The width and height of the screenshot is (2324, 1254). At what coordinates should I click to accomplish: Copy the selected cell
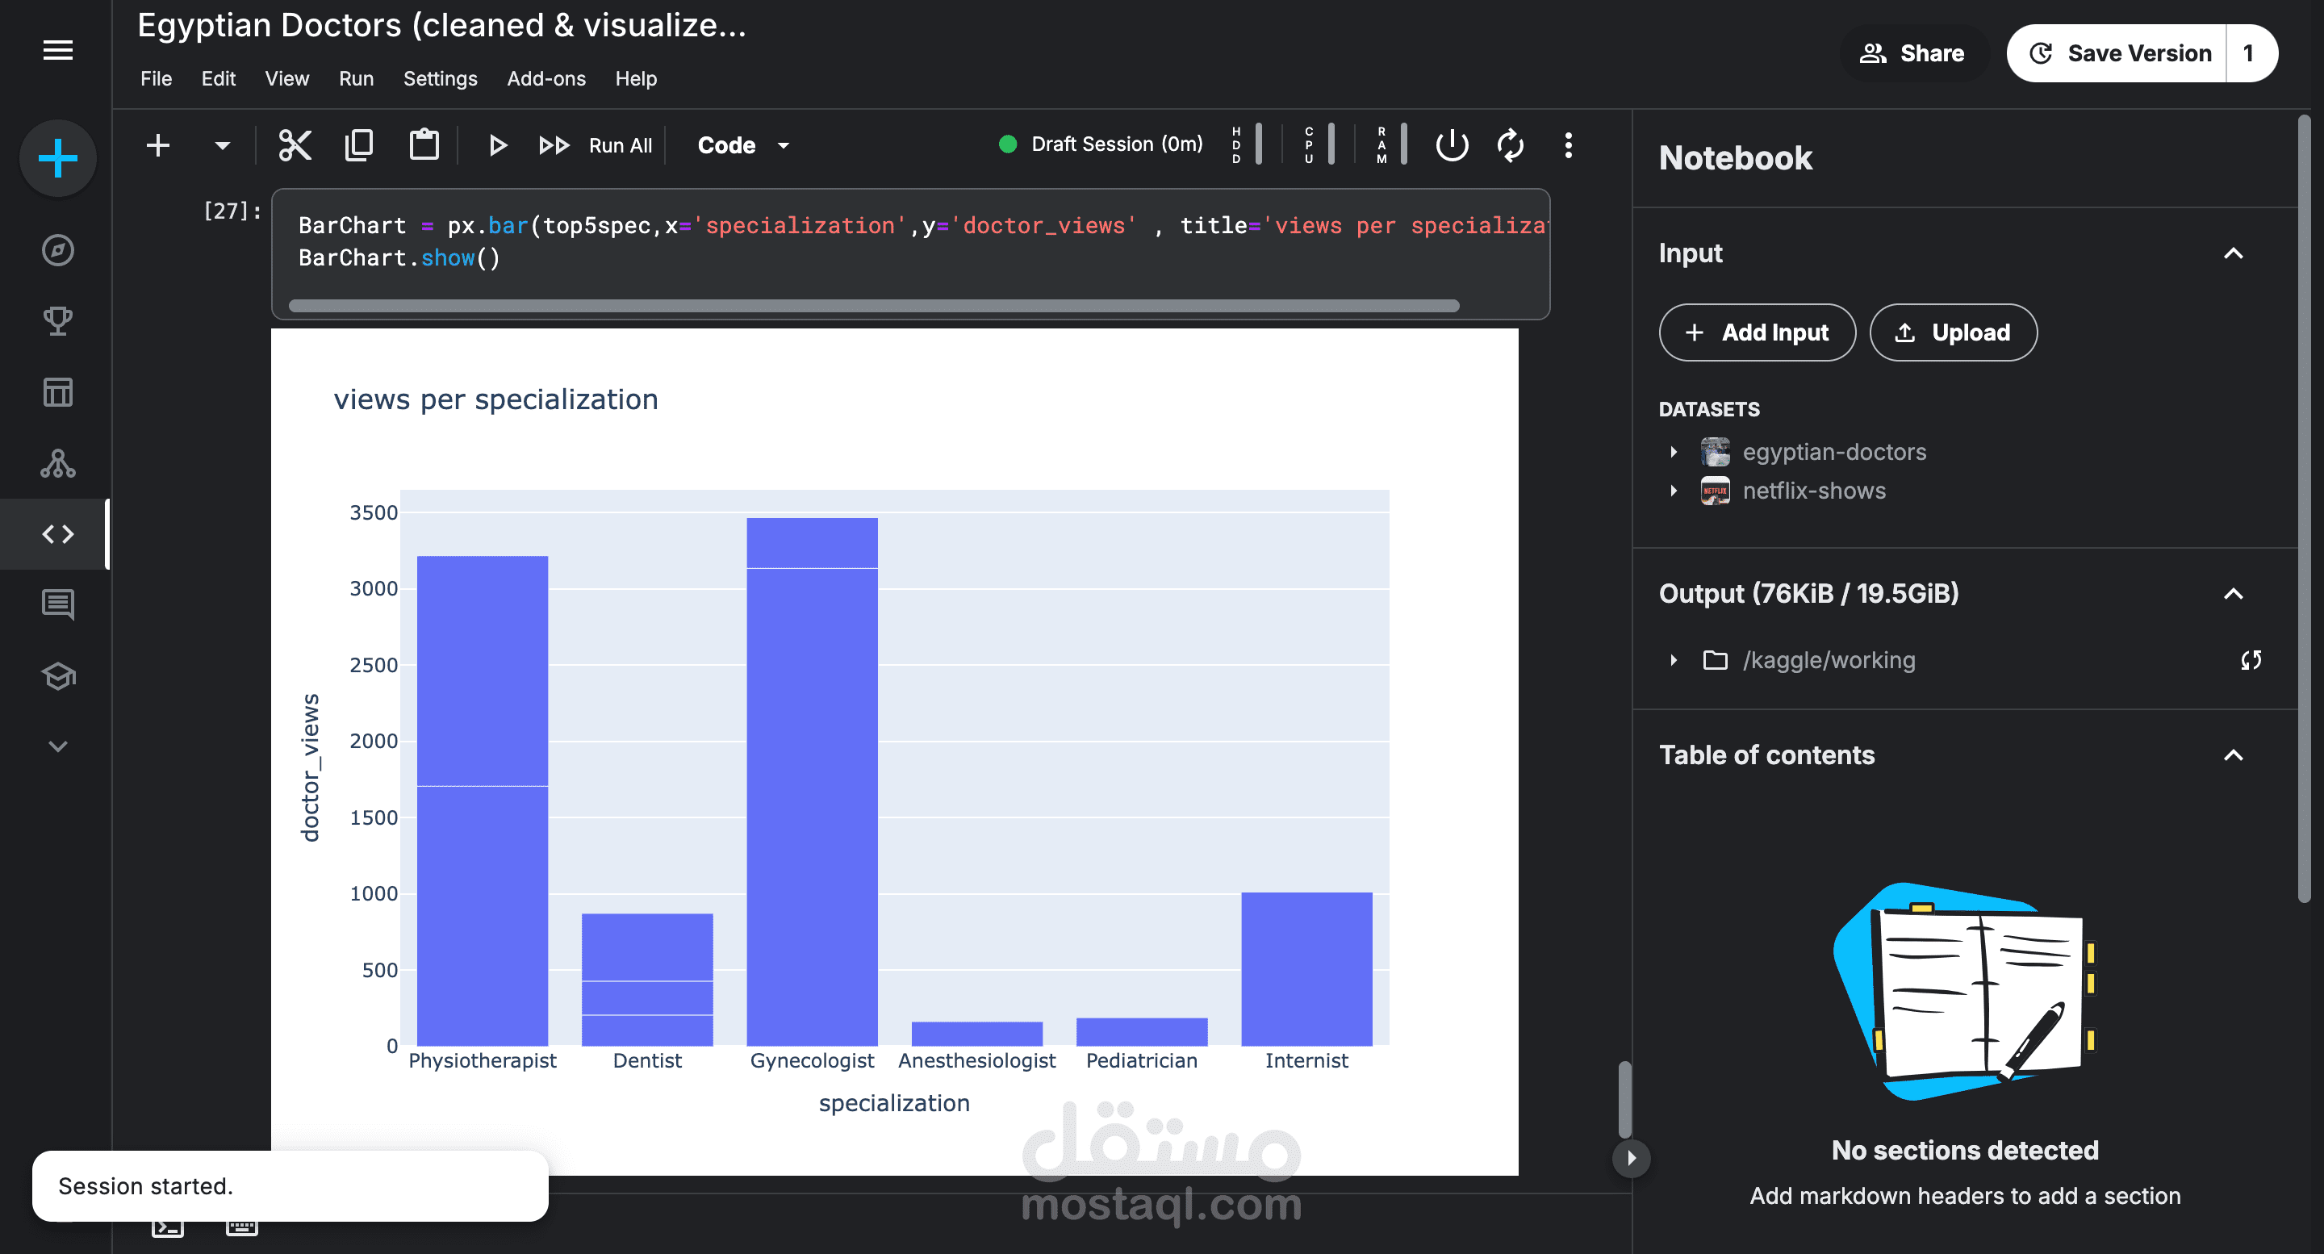359,145
